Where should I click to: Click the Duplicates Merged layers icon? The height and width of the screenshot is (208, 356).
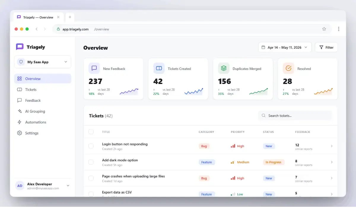point(224,68)
